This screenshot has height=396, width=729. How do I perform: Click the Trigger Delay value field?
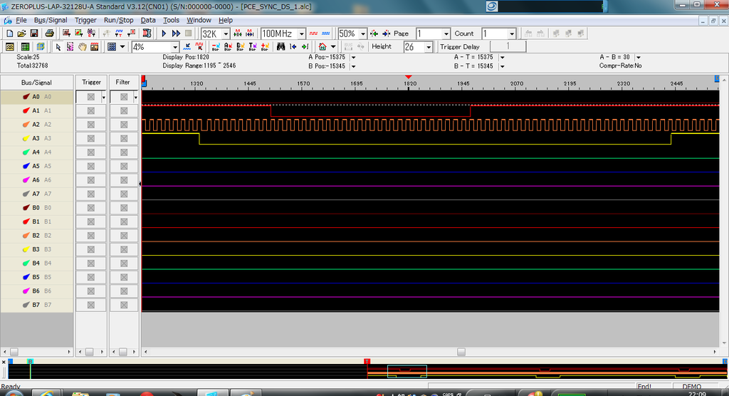click(508, 46)
